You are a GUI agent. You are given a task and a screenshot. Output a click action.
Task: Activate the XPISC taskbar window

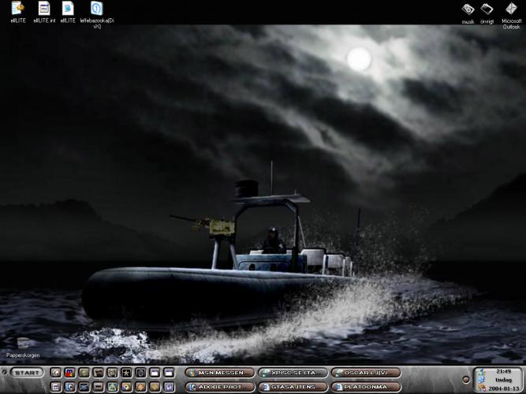(x=293, y=373)
